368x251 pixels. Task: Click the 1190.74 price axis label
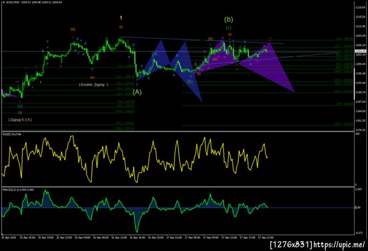360,92
